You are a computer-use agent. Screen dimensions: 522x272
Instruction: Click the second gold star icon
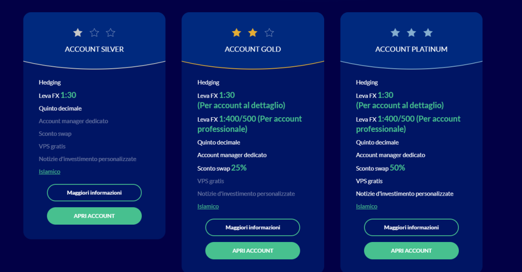[253, 33]
